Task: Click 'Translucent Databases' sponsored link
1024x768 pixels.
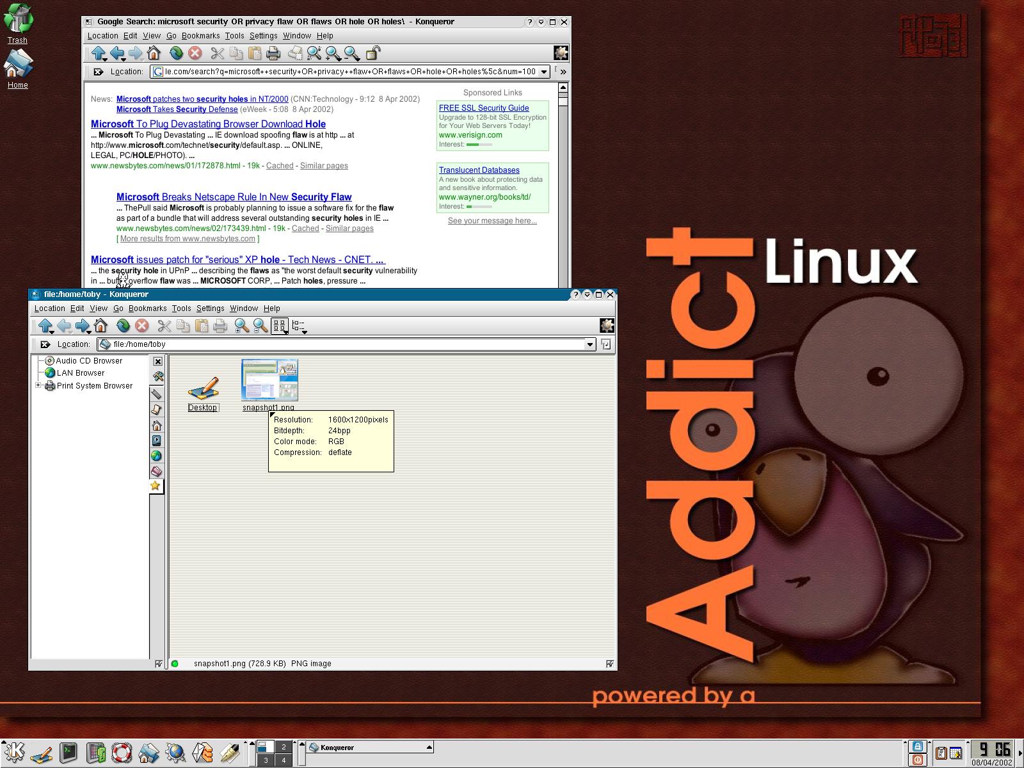Action: [x=479, y=170]
